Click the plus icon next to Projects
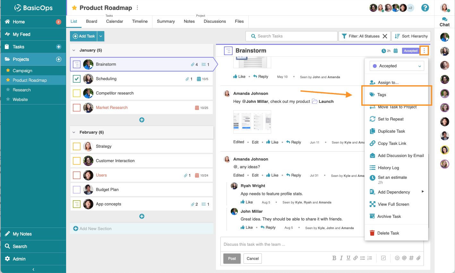The image size is (455, 273). click(x=59, y=59)
